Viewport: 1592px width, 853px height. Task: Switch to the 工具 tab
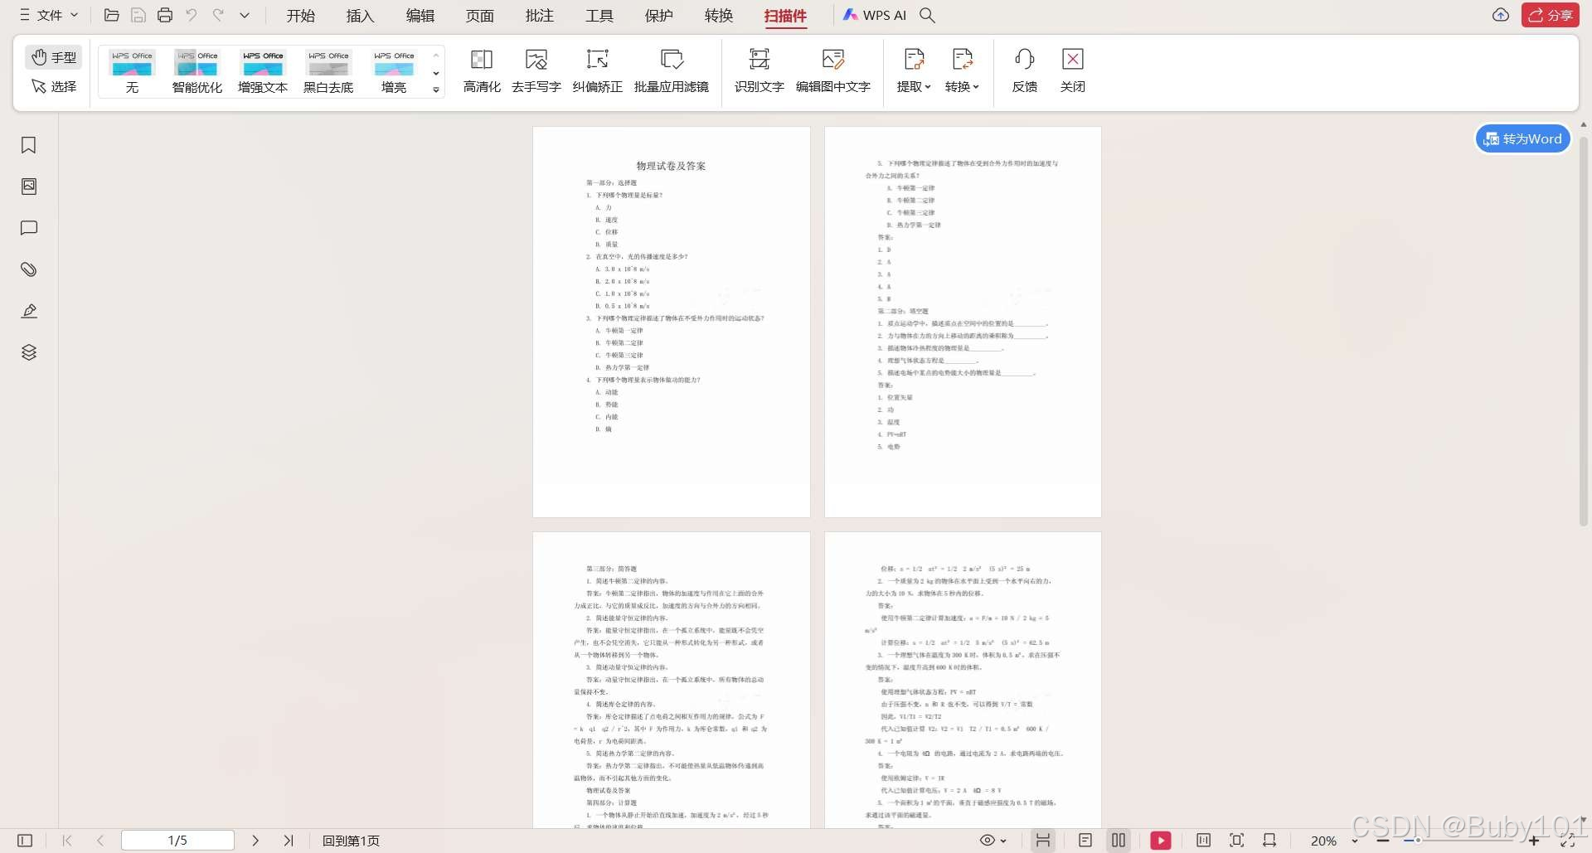point(599,16)
